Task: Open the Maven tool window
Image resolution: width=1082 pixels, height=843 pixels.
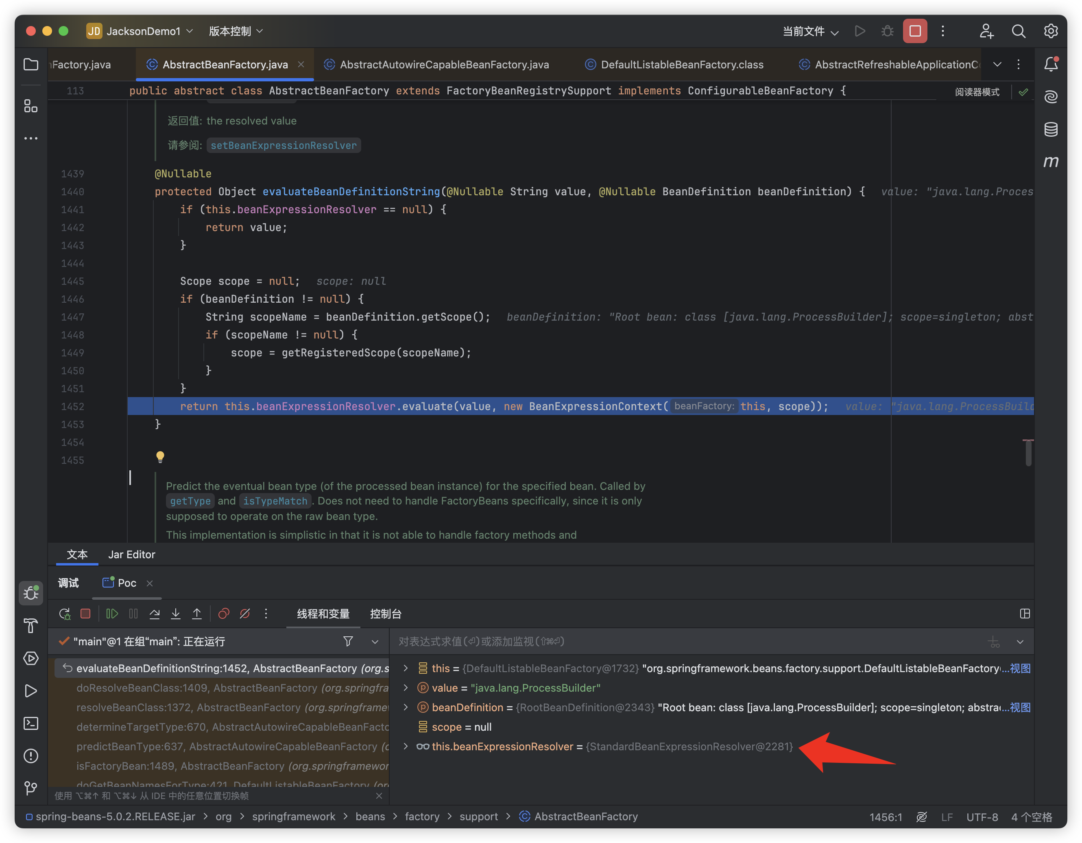Action: [1051, 162]
